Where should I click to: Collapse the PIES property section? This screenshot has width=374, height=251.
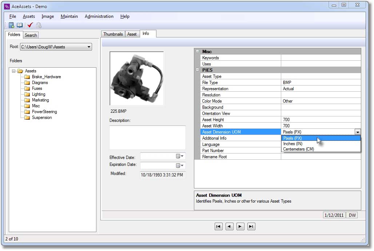coord(197,70)
